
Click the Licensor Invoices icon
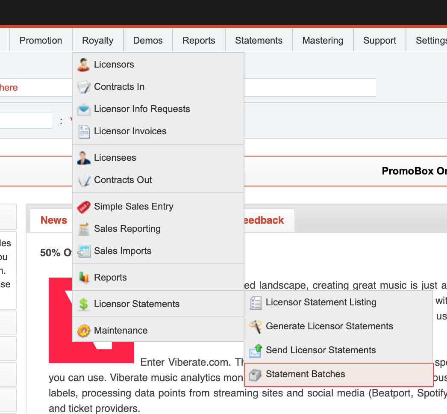[83, 131]
